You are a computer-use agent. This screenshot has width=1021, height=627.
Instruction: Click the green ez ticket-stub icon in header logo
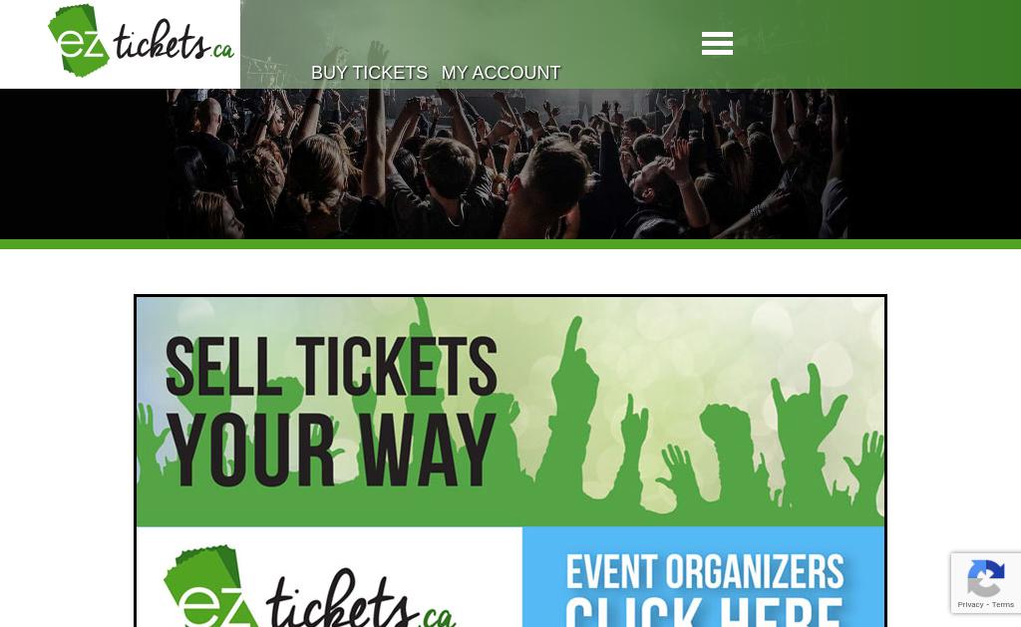pyautogui.click(x=78, y=41)
